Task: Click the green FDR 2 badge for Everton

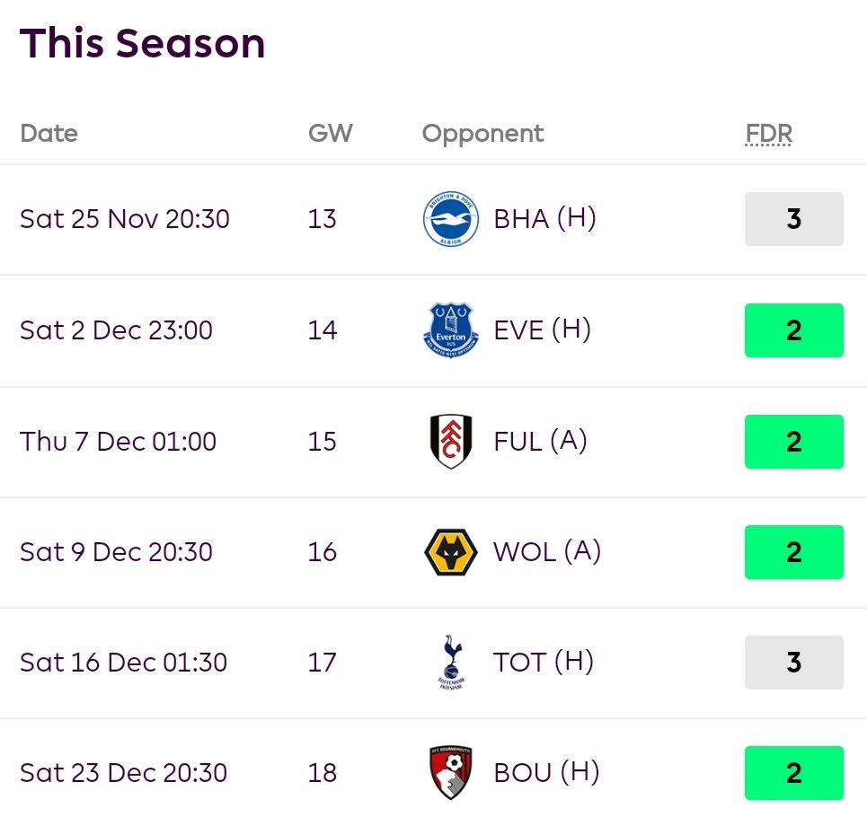Action: coord(793,330)
